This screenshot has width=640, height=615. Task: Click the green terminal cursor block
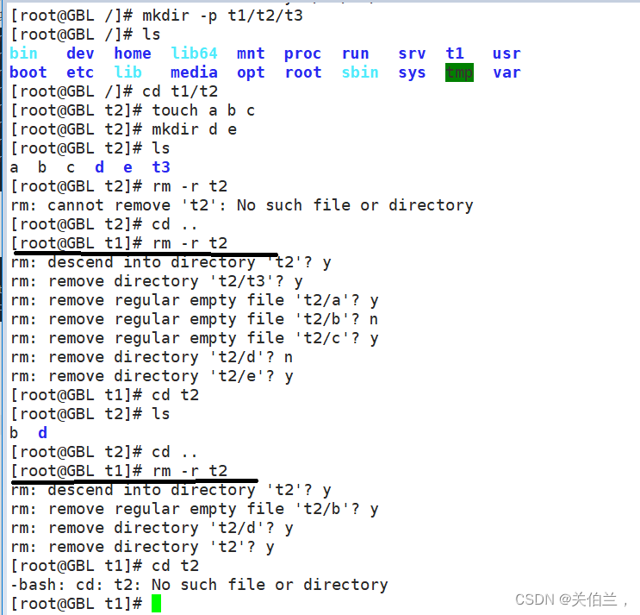(x=156, y=604)
